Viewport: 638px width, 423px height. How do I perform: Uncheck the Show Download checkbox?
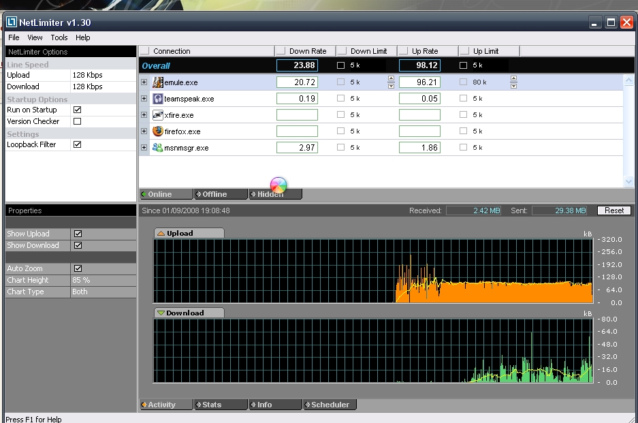pos(78,245)
